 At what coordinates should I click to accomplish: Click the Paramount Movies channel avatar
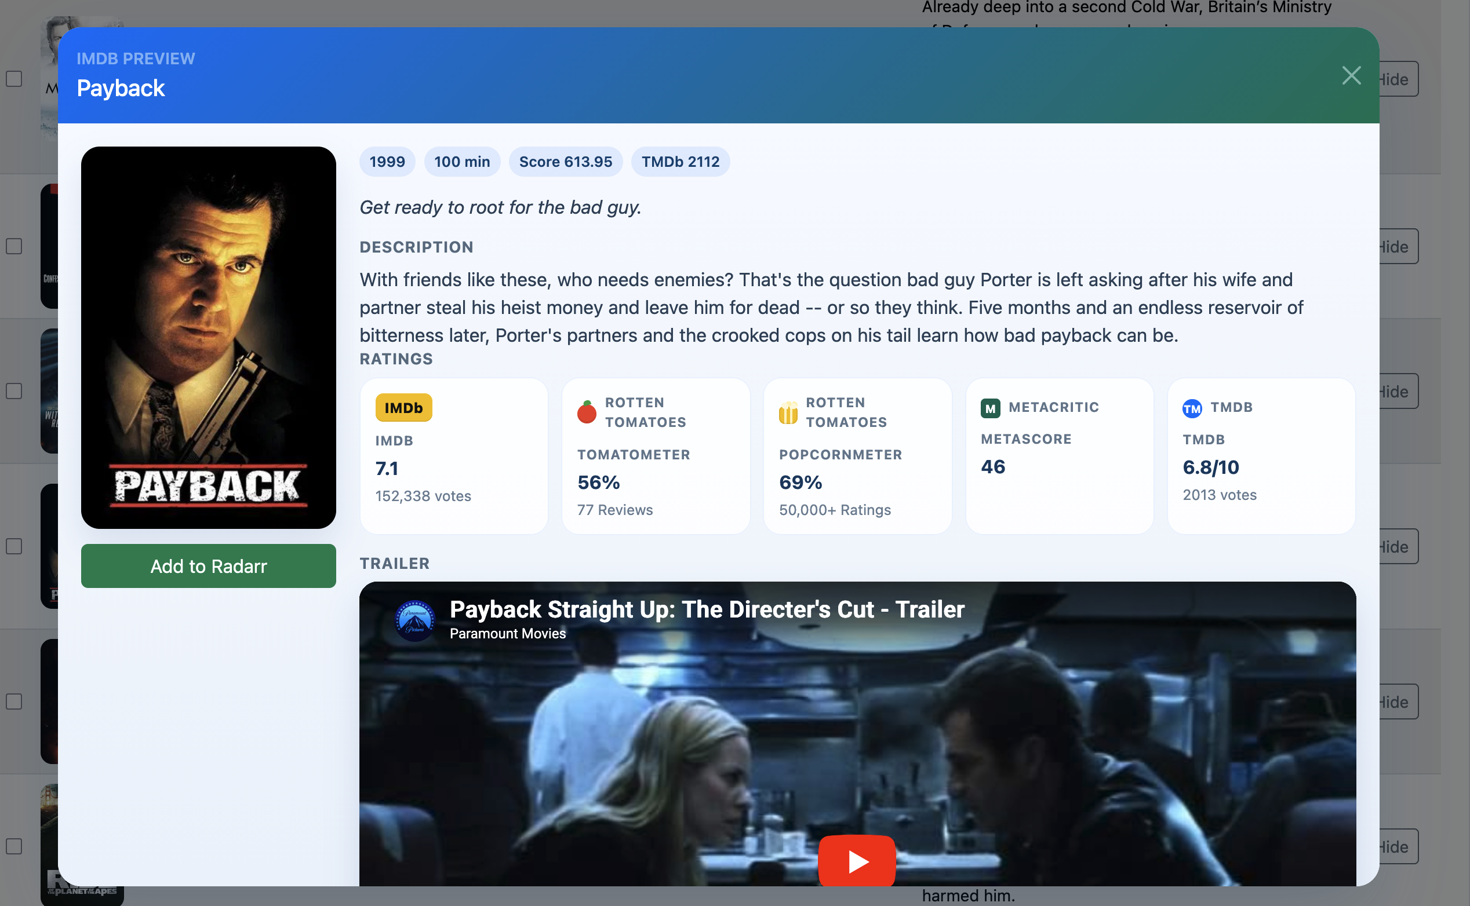click(415, 620)
